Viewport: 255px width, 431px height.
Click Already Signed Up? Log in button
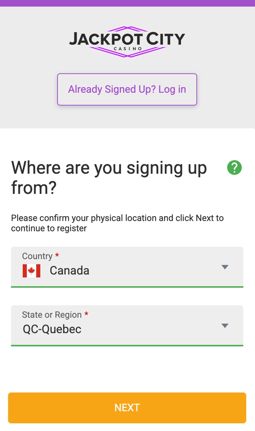pos(127,89)
